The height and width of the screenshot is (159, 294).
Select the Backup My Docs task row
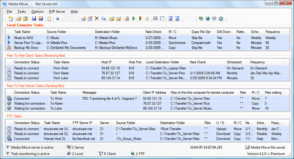pyautogui.click(x=26, y=48)
